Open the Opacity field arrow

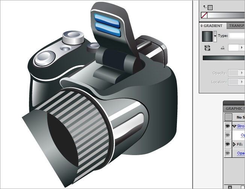(x=242, y=73)
